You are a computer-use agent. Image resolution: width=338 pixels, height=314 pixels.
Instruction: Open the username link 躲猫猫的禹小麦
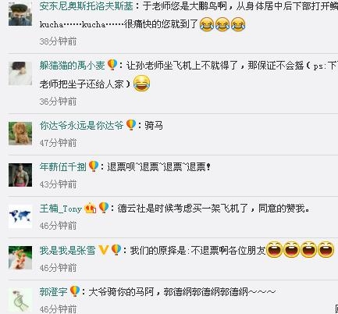point(72,65)
